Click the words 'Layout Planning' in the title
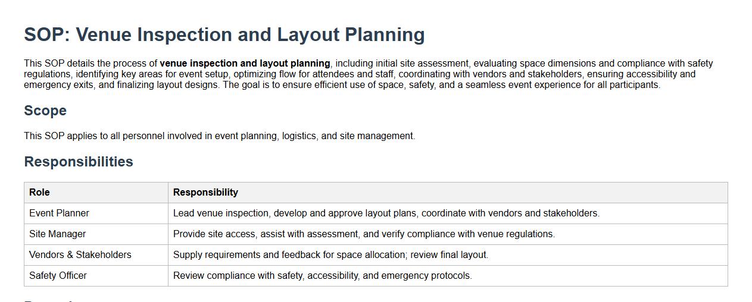 tap(351, 34)
